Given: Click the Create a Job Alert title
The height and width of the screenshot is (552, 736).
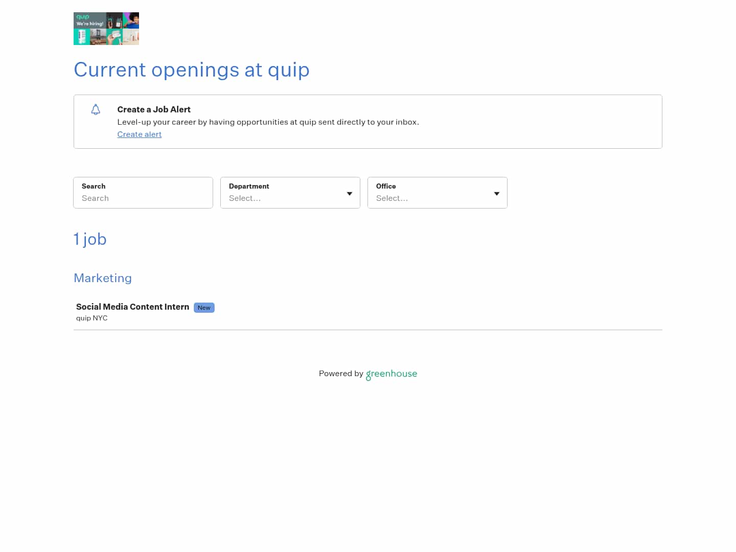Looking at the screenshot, I should (x=154, y=109).
